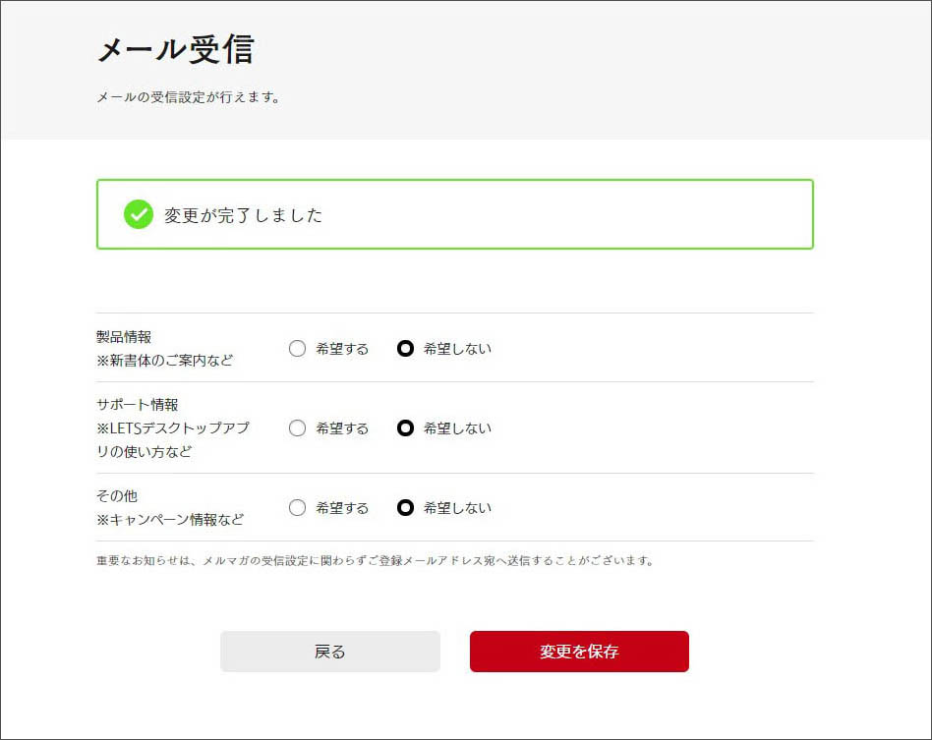The height and width of the screenshot is (740, 932).
Task: Click the メールの受信設定が行えます subtitle
Action: [188, 97]
